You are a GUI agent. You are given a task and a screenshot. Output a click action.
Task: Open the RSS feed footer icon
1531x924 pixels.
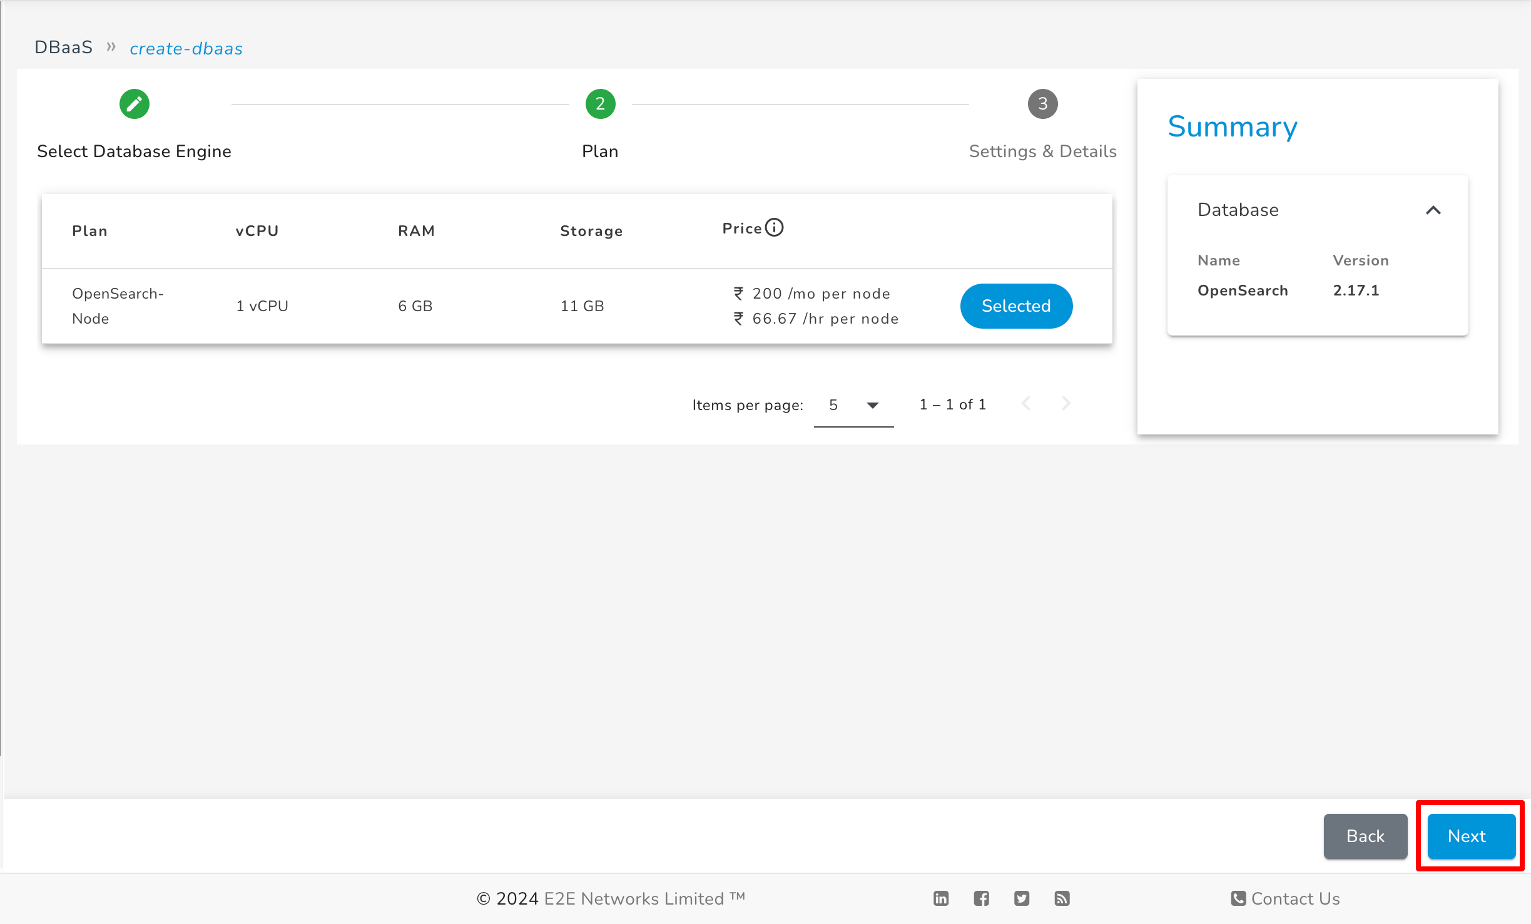click(1062, 898)
